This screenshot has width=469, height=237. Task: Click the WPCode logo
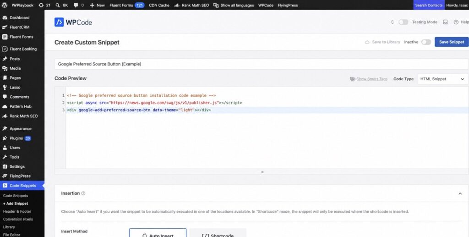tap(73, 22)
